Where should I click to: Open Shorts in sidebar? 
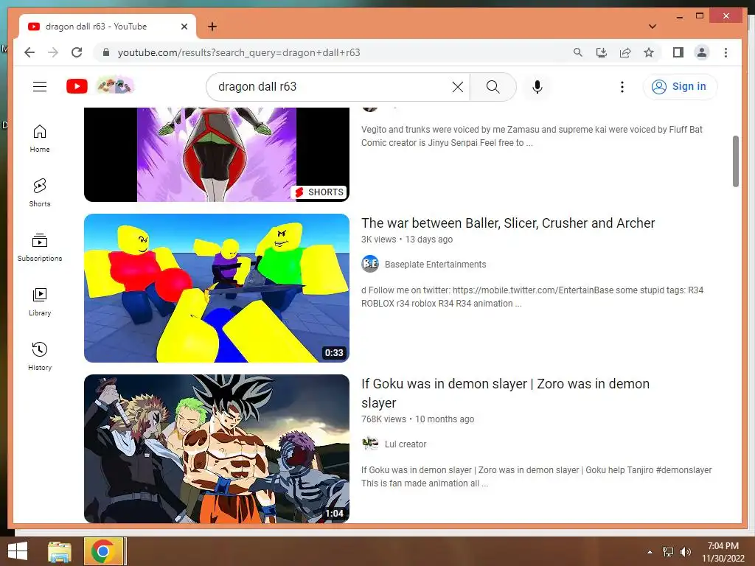[x=40, y=193]
